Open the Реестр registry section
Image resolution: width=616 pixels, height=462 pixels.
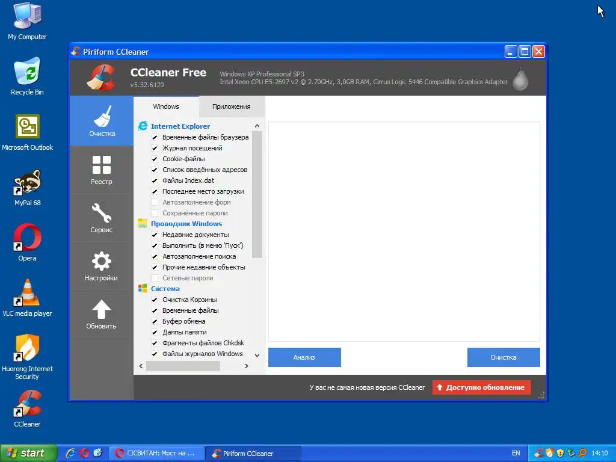pos(102,170)
